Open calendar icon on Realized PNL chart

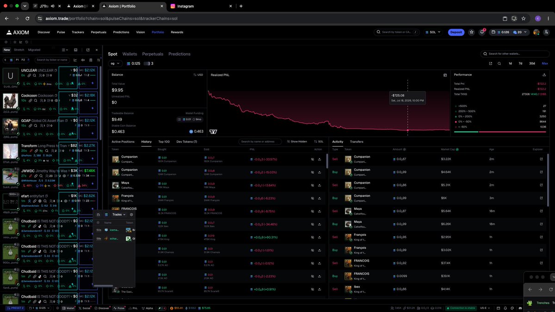[x=445, y=75]
